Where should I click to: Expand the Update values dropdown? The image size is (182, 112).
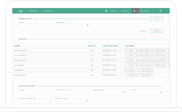tap(109, 92)
